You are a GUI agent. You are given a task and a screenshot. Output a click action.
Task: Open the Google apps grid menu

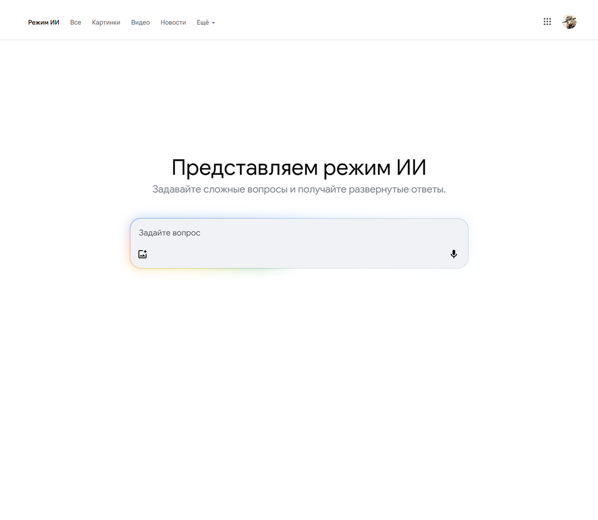547,22
